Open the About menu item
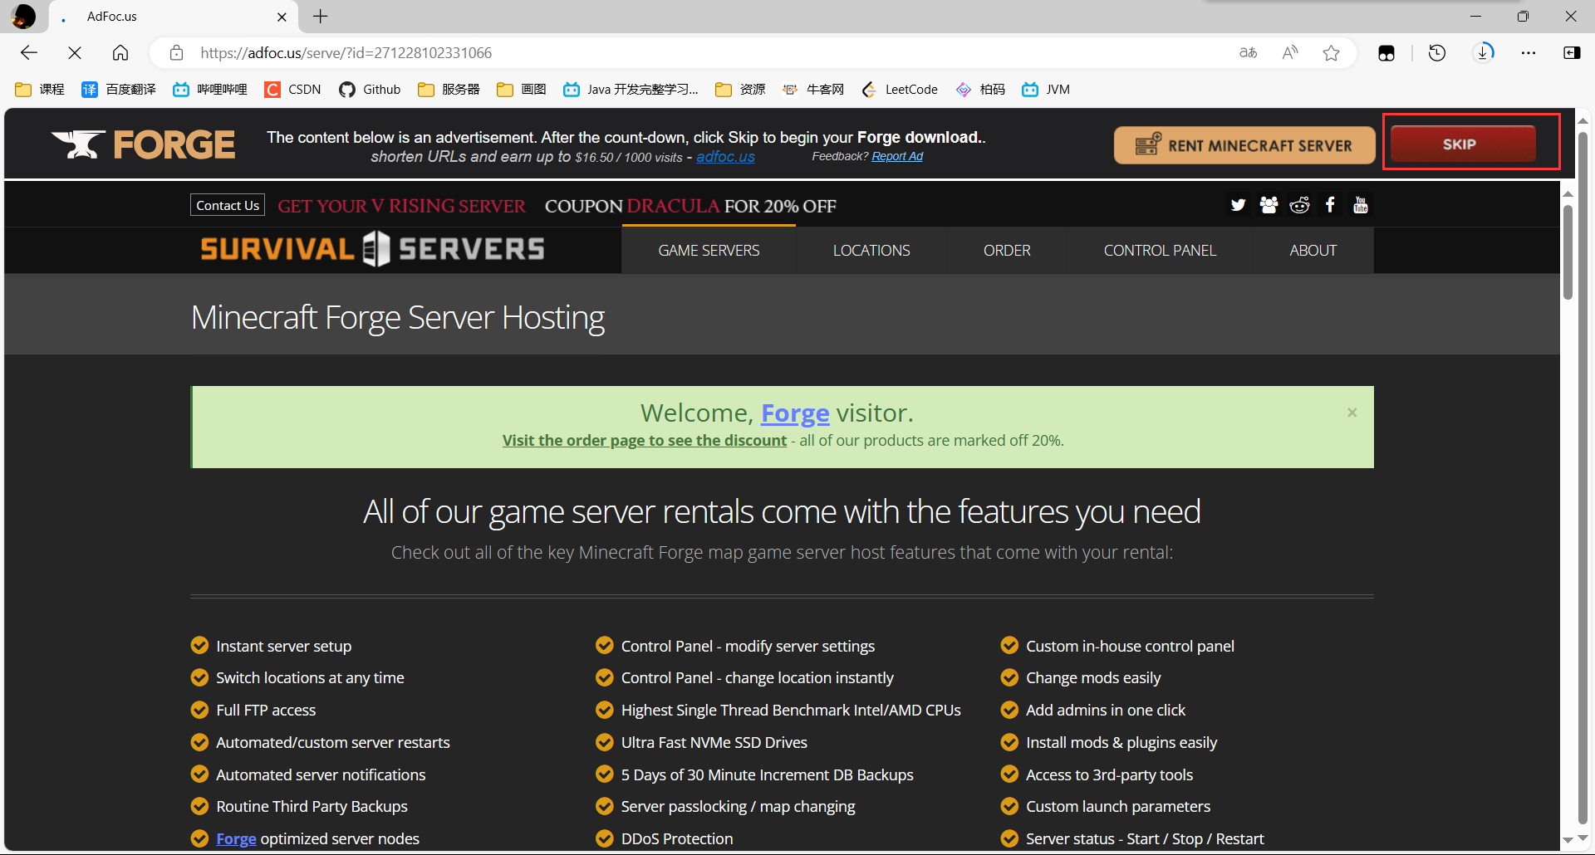The image size is (1595, 855). 1313,251
